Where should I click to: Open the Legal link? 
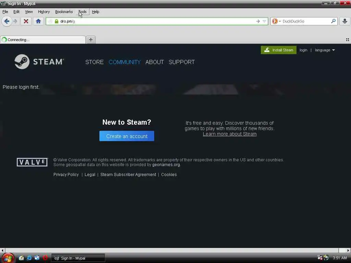[90, 174]
